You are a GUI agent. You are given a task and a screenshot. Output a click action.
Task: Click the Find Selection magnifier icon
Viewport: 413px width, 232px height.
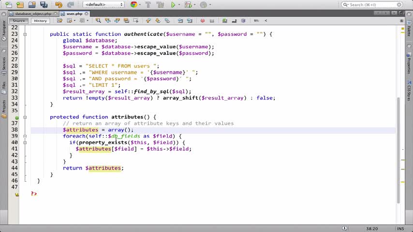(x=98, y=20)
